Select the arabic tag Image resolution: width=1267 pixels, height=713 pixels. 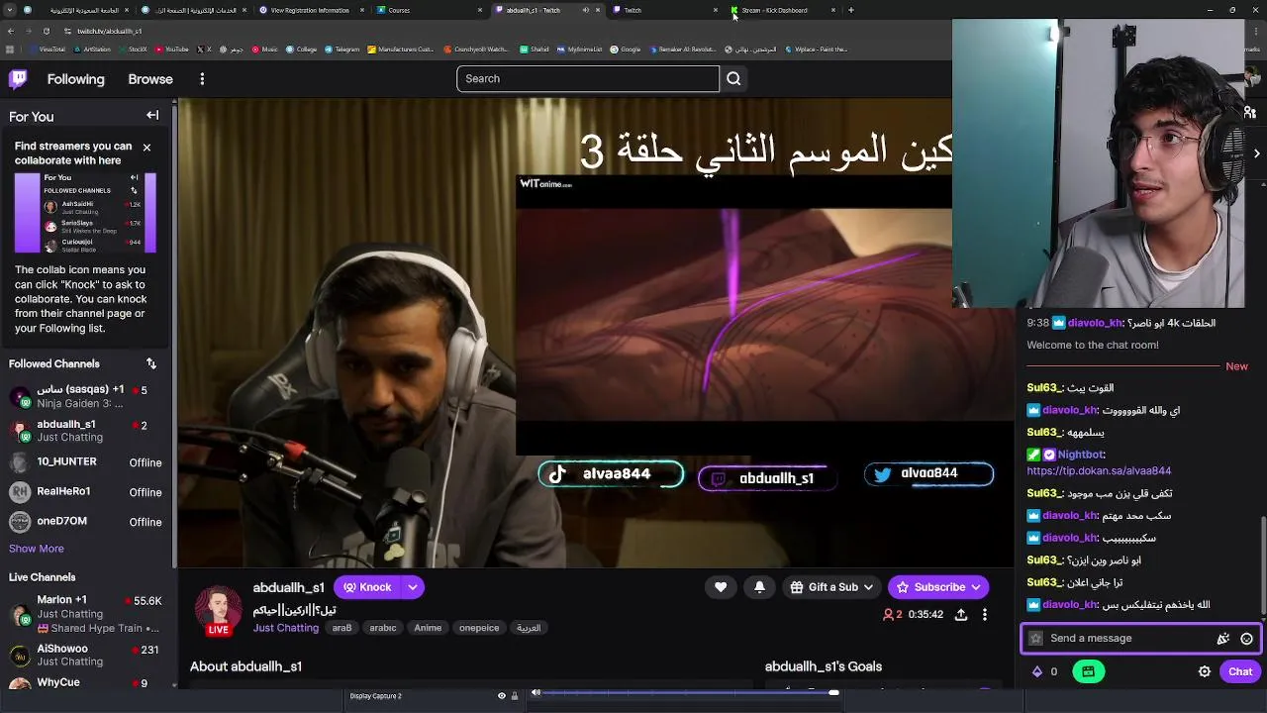[x=383, y=628]
